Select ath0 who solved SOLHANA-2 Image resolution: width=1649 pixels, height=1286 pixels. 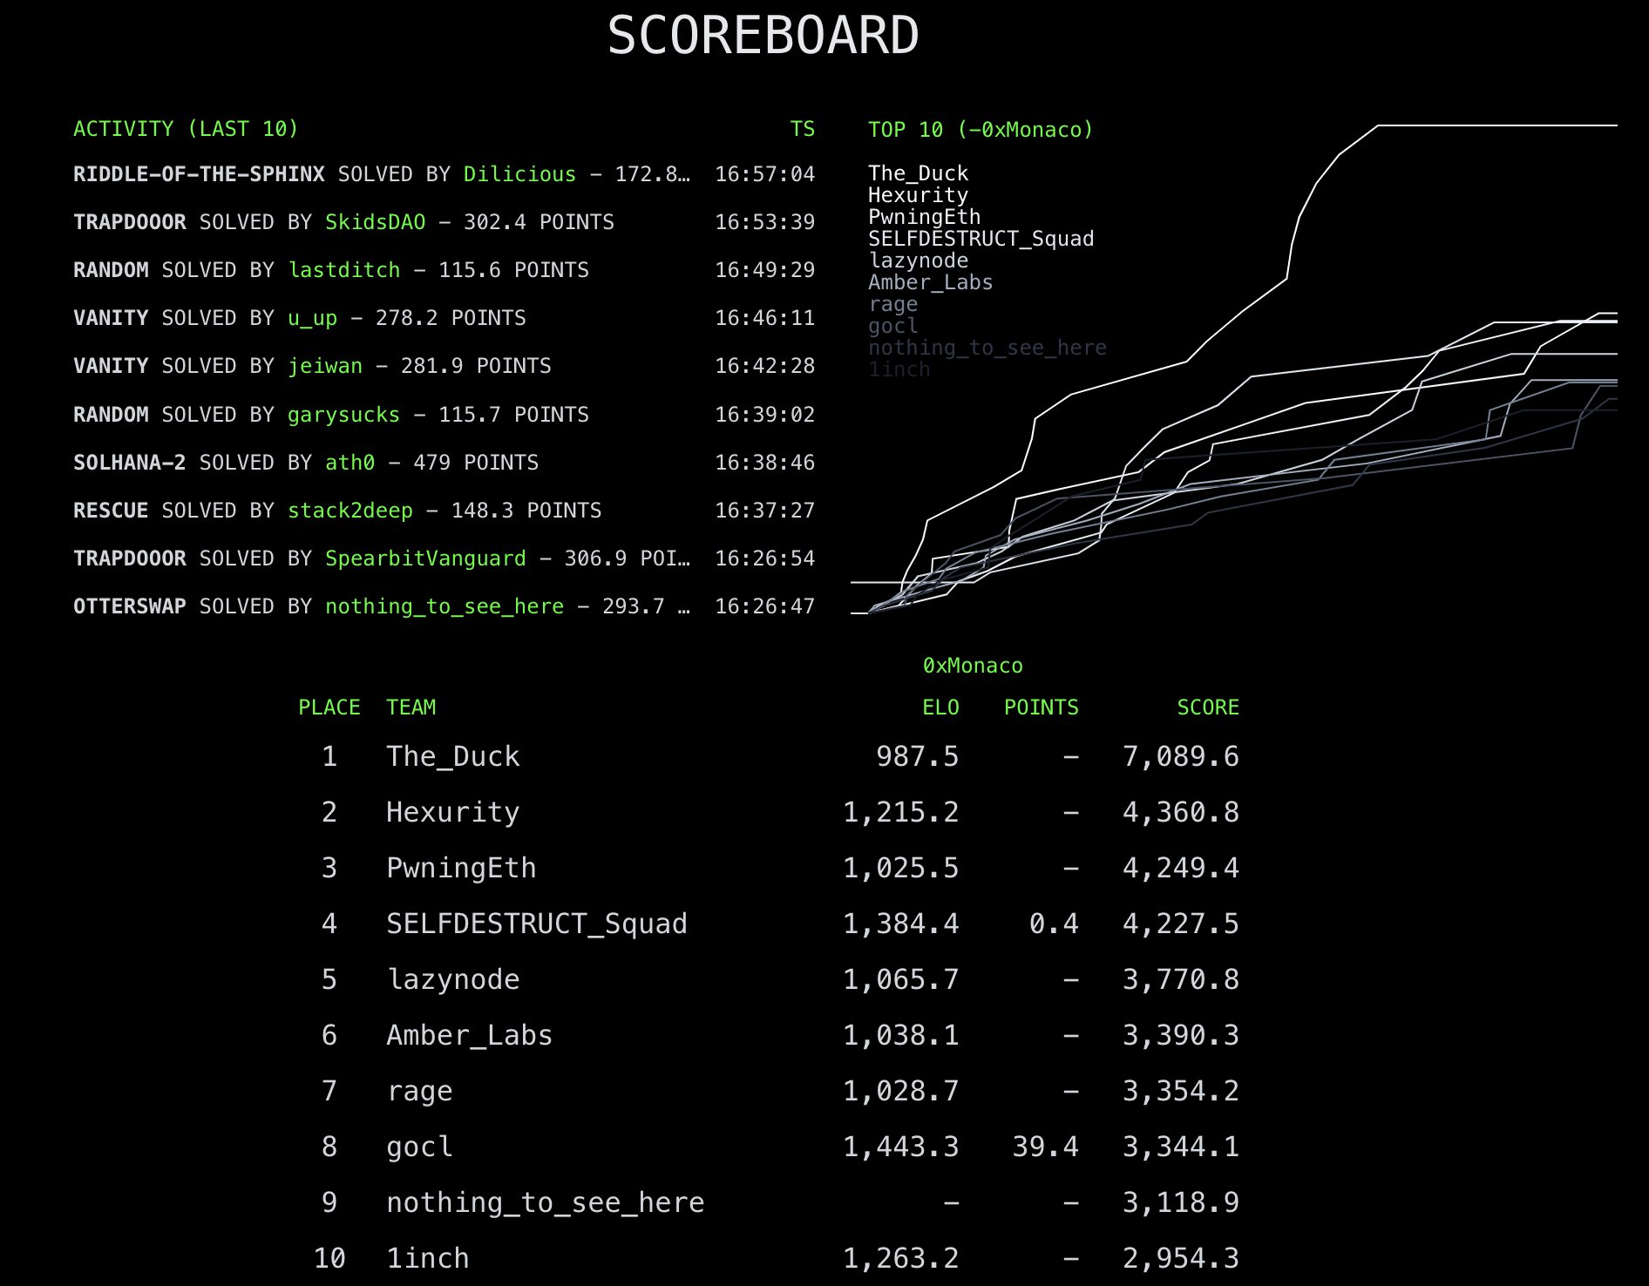pos(348,463)
